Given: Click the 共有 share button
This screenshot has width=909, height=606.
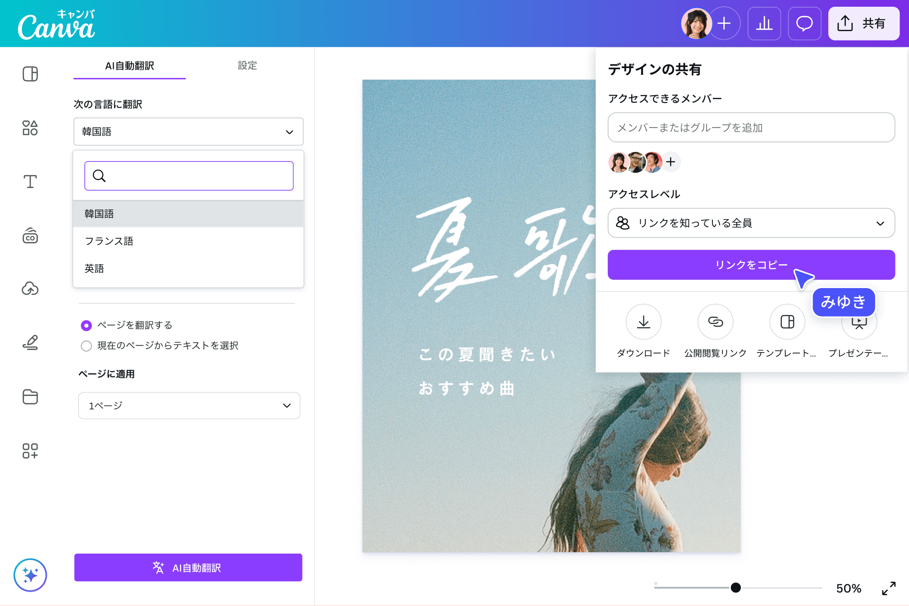Looking at the screenshot, I should click(x=863, y=23).
